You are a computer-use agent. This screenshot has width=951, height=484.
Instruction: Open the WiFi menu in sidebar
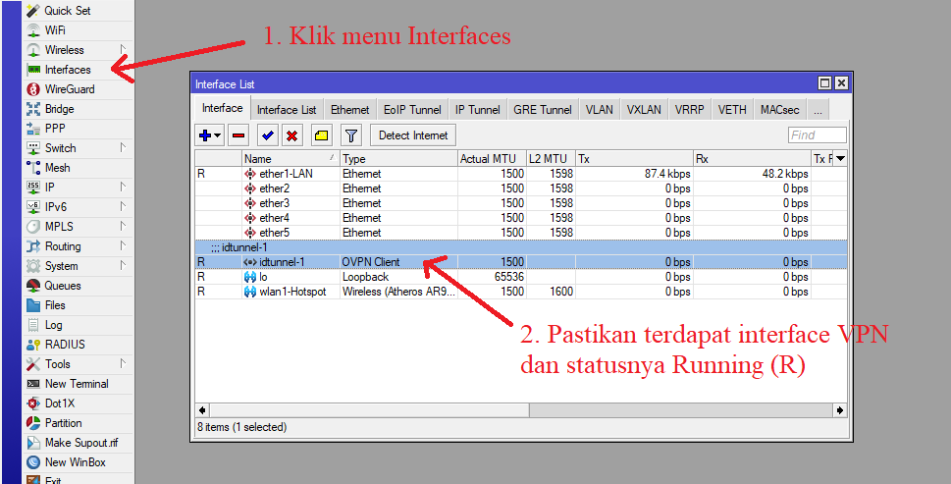(55, 29)
